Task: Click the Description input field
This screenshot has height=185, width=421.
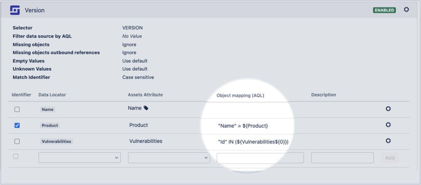Action: [x=342, y=158]
